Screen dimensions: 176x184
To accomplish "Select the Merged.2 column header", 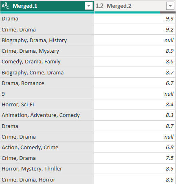I will coord(135,6).
